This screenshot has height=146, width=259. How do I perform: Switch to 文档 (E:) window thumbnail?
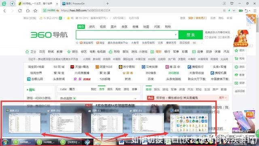point(107,123)
